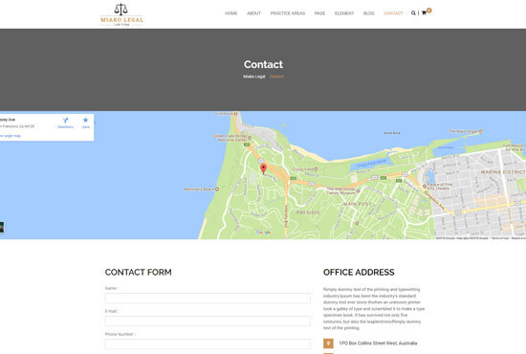Click the view larger map link

pyautogui.click(x=11, y=136)
